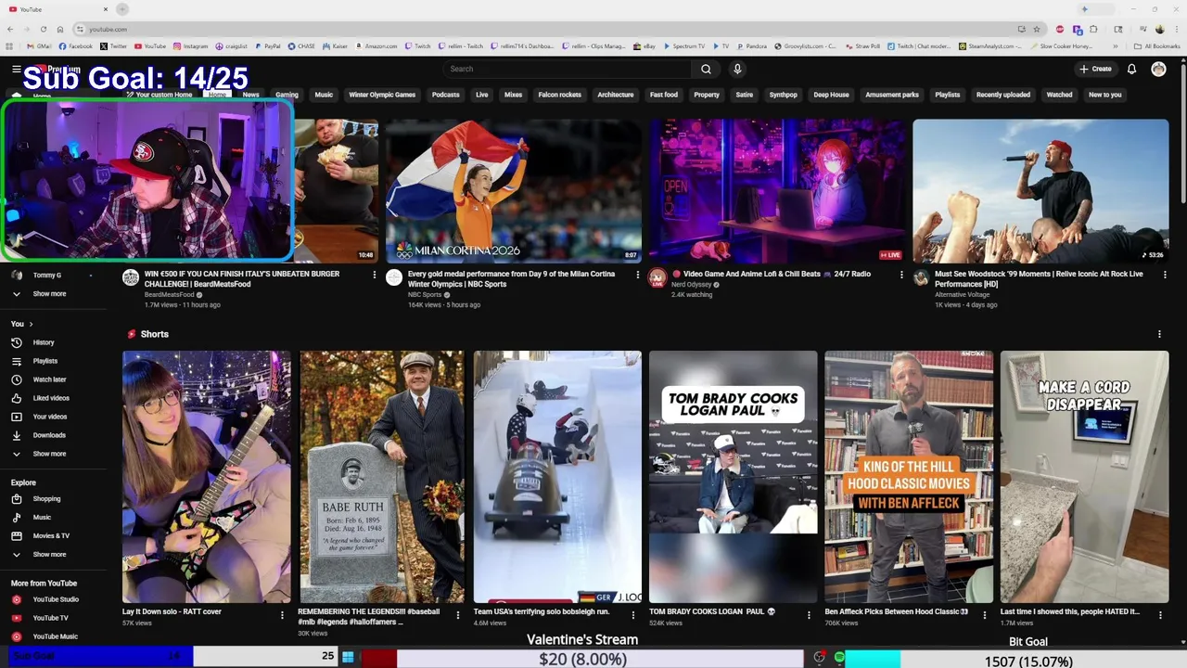Open Lofi Chill Beats live thumbnail
Screen dimensions: 1187x668
click(777, 190)
